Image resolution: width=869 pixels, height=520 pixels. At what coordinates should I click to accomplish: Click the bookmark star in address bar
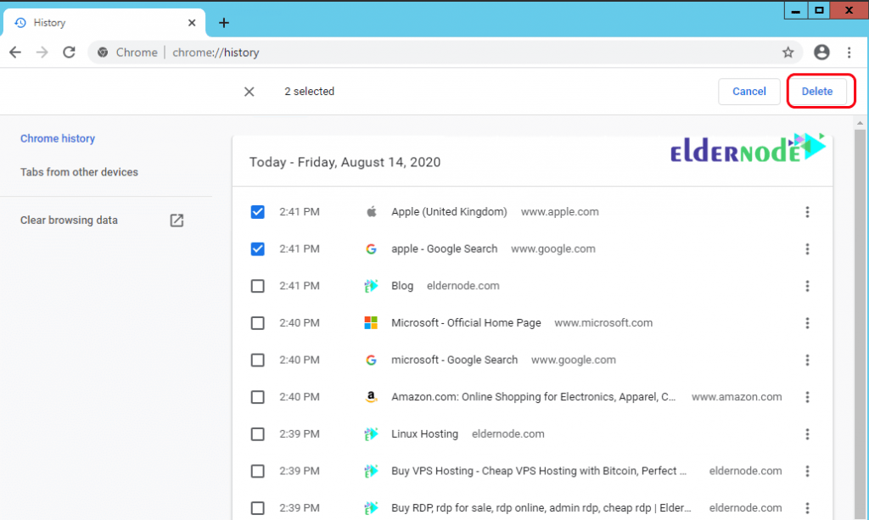788,52
